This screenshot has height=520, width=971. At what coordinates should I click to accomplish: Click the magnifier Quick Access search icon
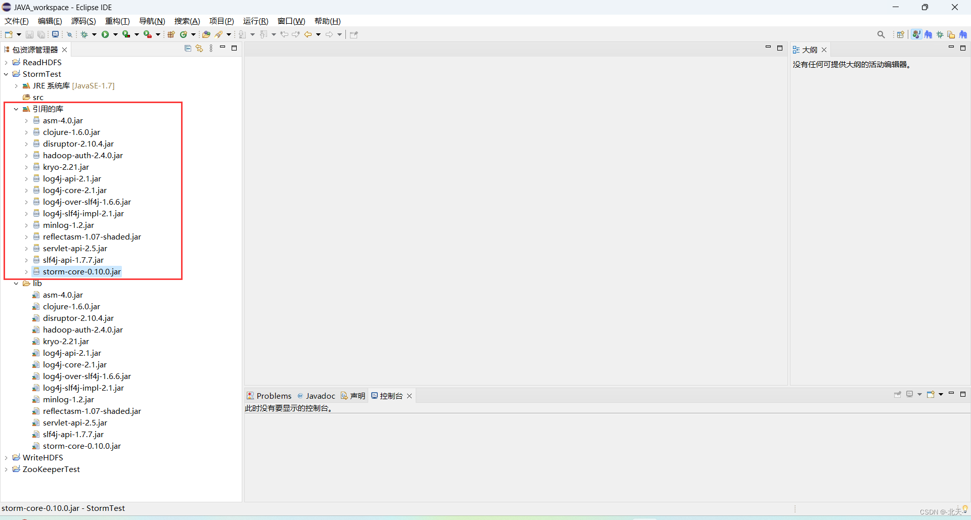(x=881, y=34)
